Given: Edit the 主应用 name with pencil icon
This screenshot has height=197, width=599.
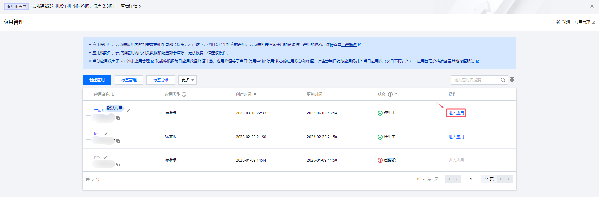Looking at the screenshot, I should click(x=128, y=111).
